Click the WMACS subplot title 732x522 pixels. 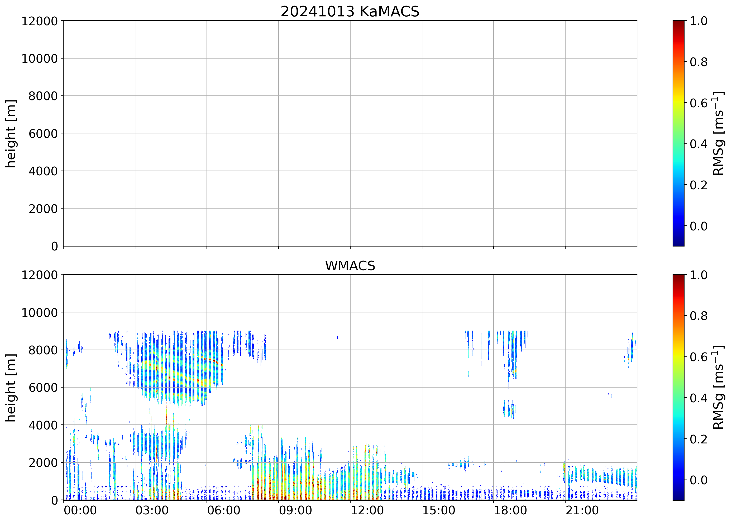[x=350, y=266]
